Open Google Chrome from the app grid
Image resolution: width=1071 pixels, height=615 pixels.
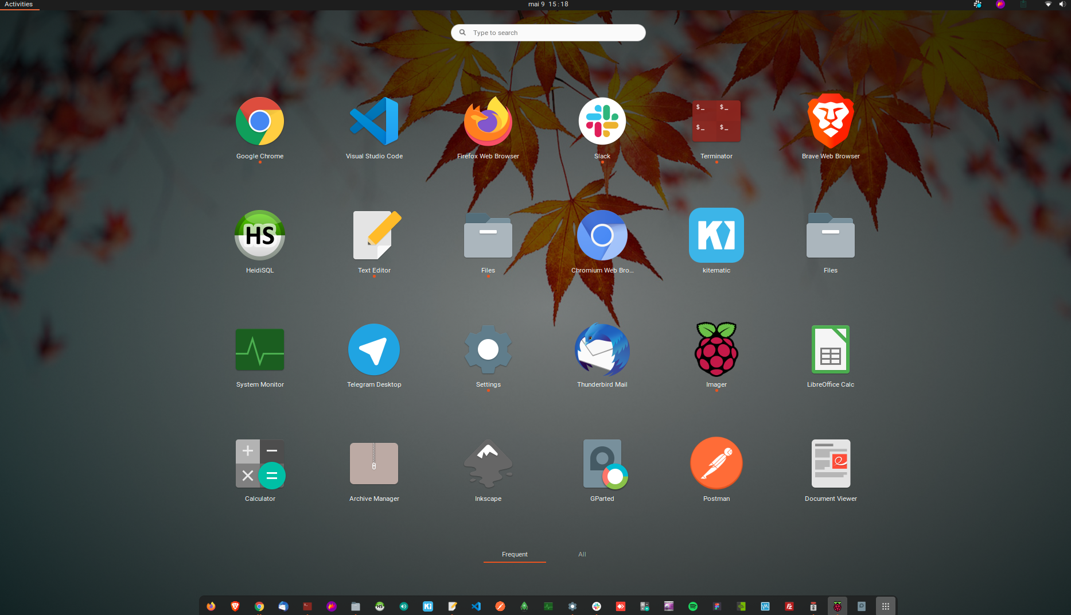[260, 122]
